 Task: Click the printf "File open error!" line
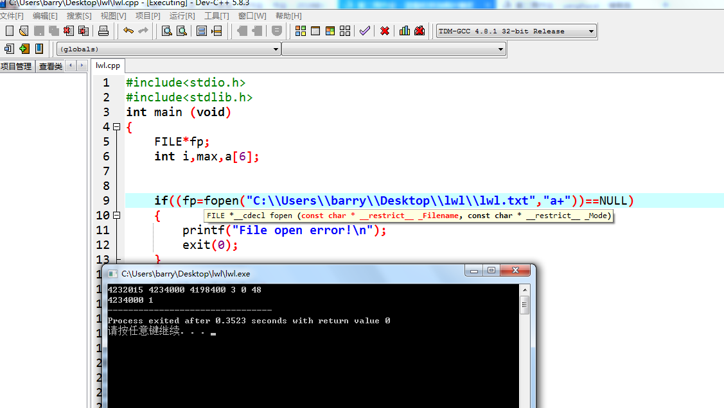click(284, 230)
